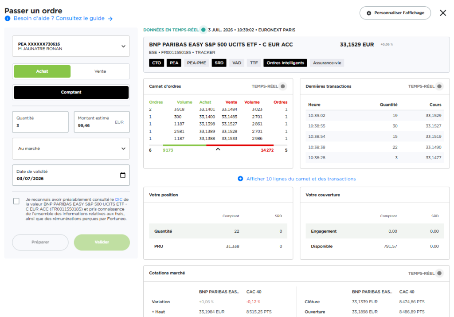
Task: Click the PEA-PME tag
Action: (196, 63)
